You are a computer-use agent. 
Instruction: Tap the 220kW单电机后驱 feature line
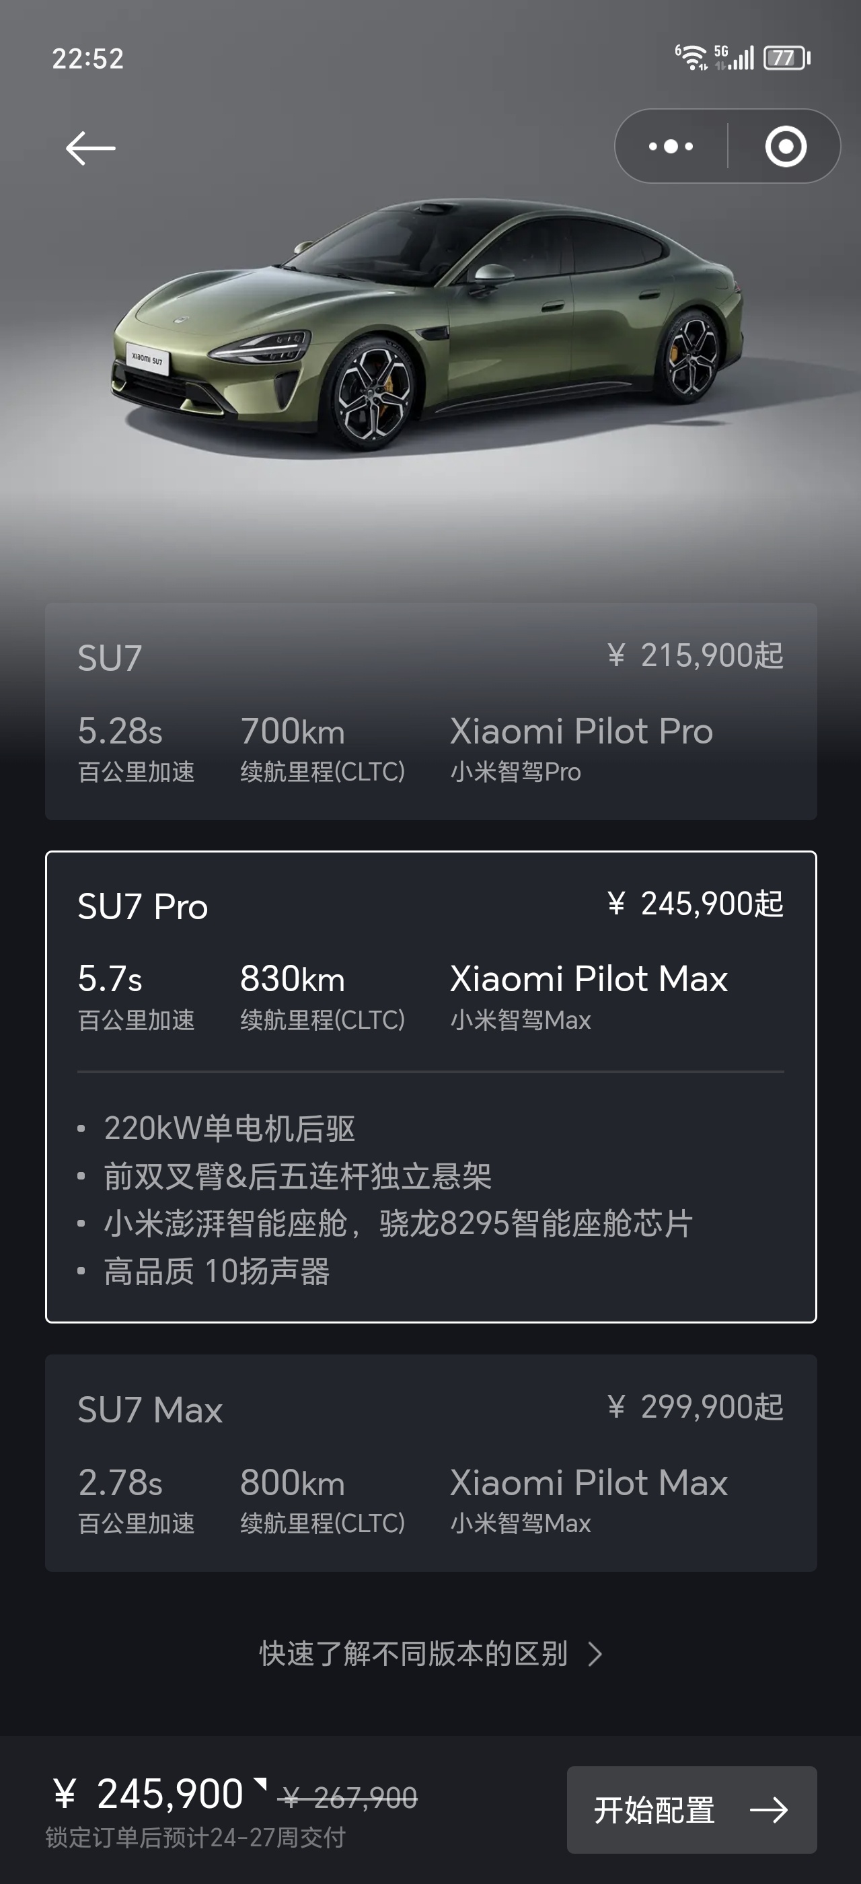tap(229, 1128)
